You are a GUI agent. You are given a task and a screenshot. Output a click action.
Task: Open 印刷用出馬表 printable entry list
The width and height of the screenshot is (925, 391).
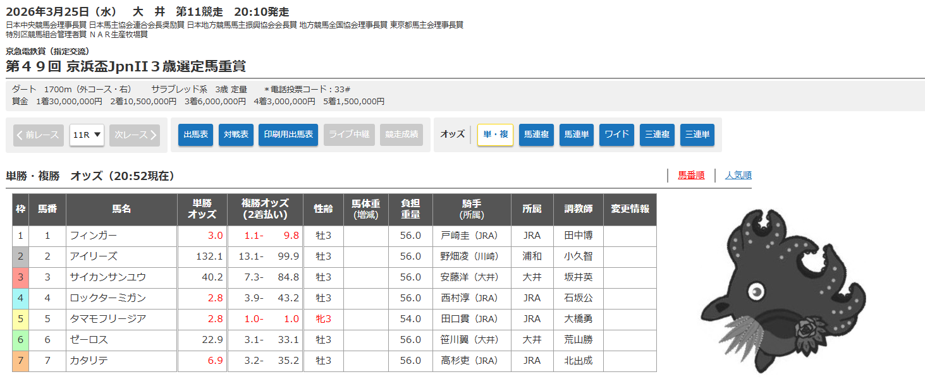tap(288, 135)
